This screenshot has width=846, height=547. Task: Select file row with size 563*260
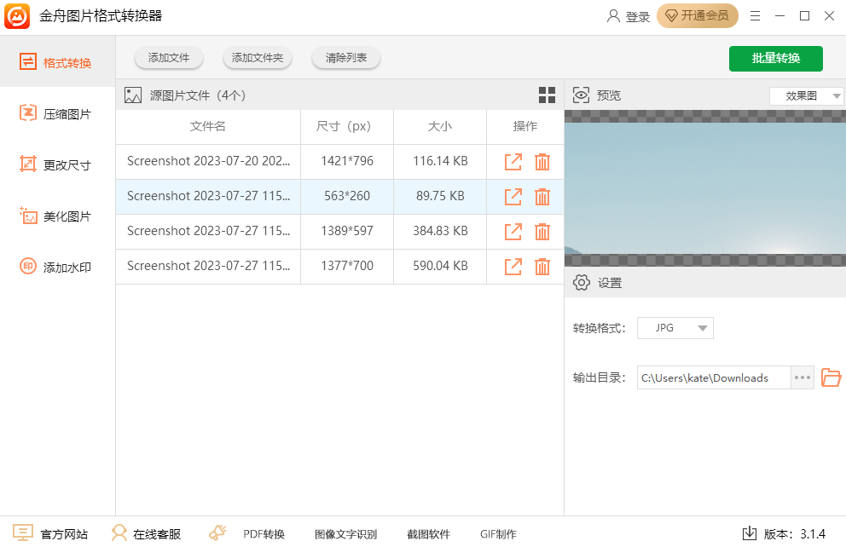click(x=339, y=196)
